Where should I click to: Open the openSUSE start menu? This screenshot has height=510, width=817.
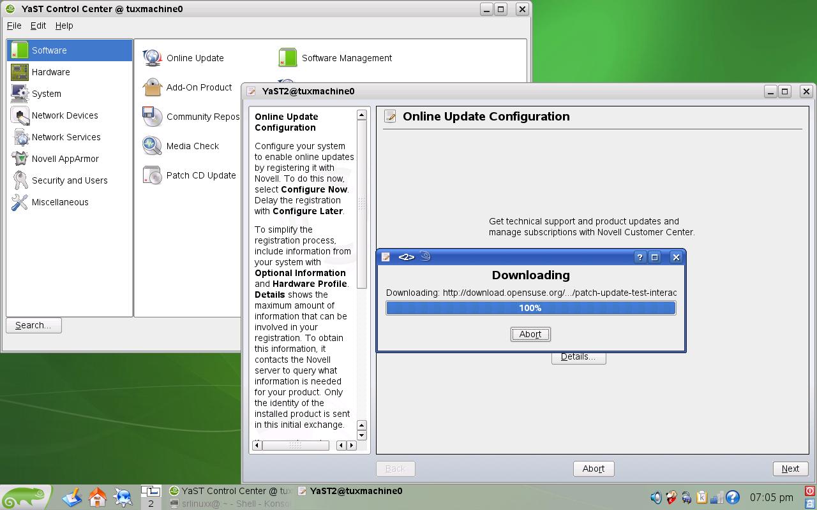click(25, 497)
